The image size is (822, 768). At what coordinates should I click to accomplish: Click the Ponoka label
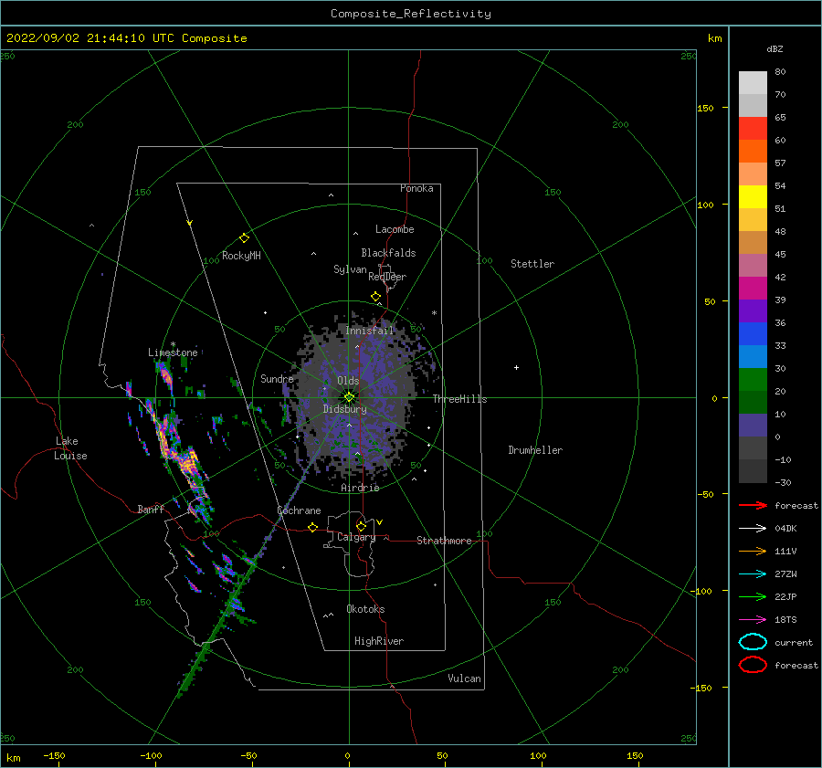pos(416,188)
